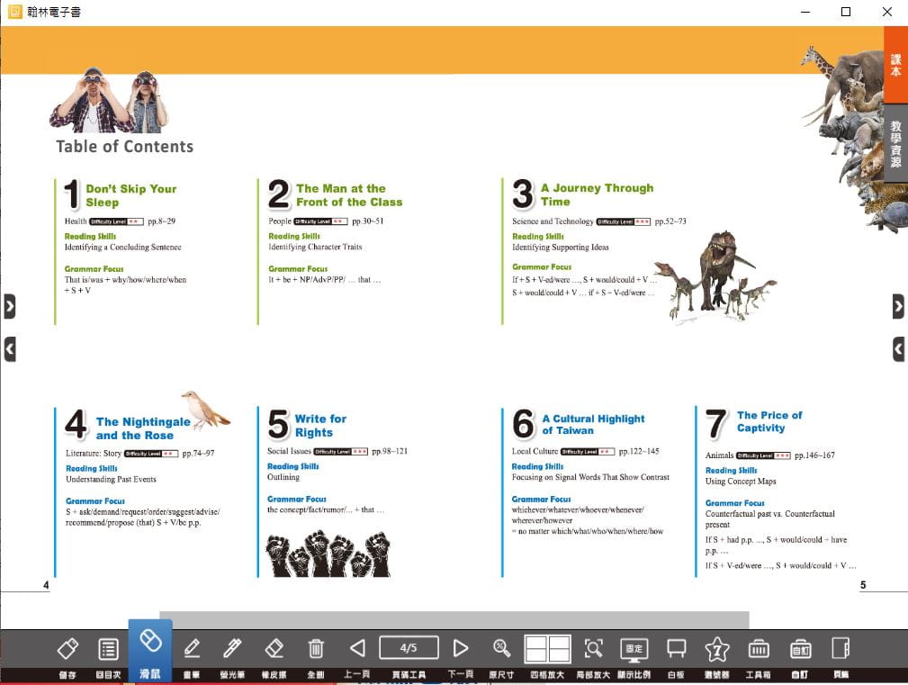Switch to the 課本 side tab
908x685 pixels.
895,65
